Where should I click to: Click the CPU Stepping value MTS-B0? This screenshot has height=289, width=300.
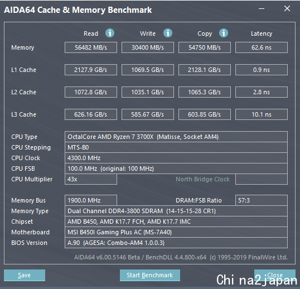tap(176, 147)
